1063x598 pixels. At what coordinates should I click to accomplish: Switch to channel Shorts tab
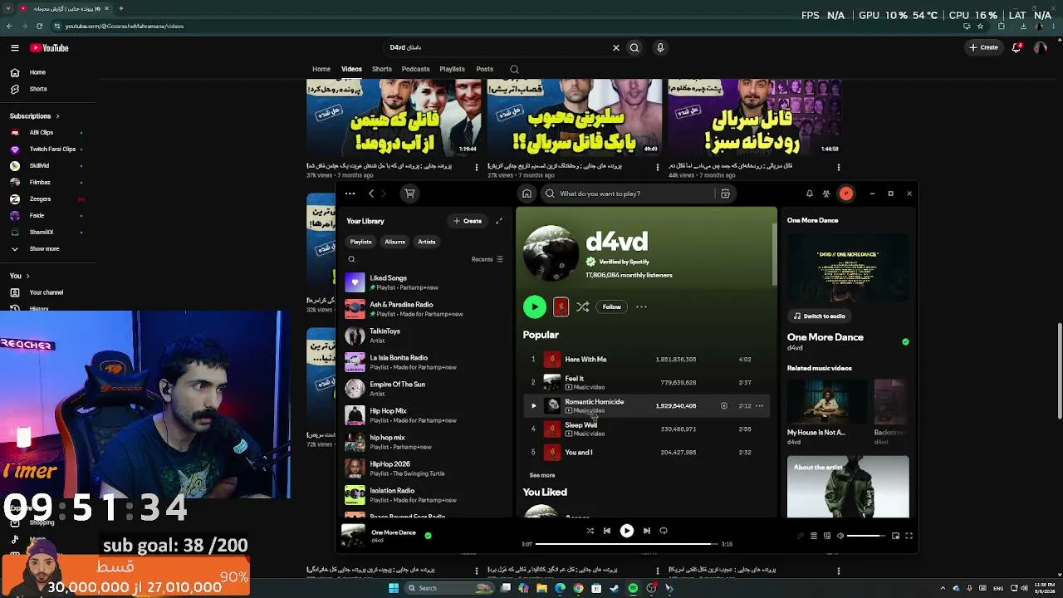382,69
